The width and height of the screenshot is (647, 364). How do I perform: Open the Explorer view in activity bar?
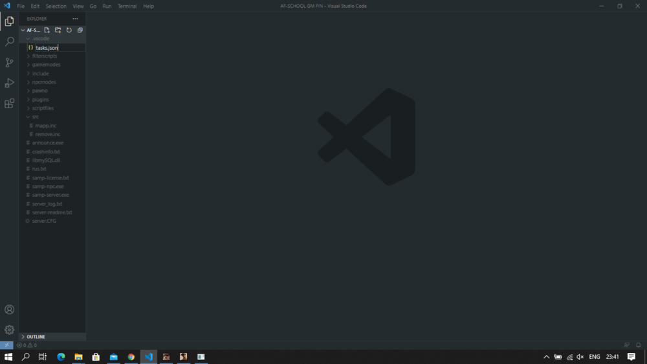point(9,21)
